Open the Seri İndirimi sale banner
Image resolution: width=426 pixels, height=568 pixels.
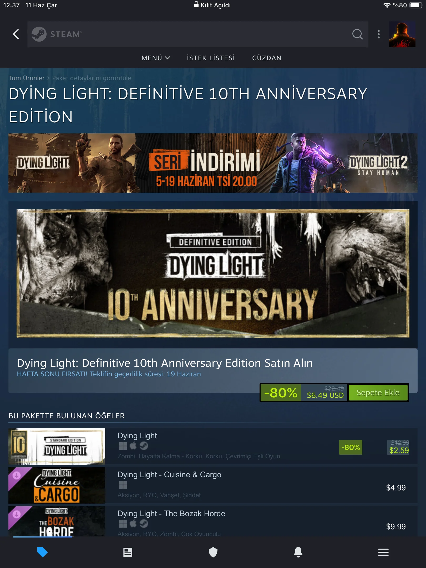tap(213, 163)
